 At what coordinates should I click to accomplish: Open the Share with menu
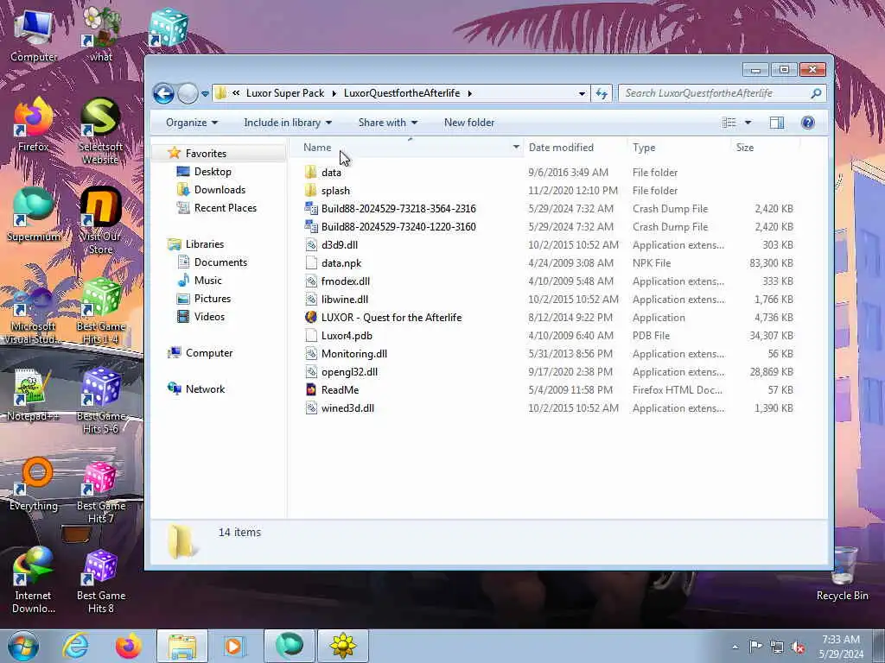point(388,123)
